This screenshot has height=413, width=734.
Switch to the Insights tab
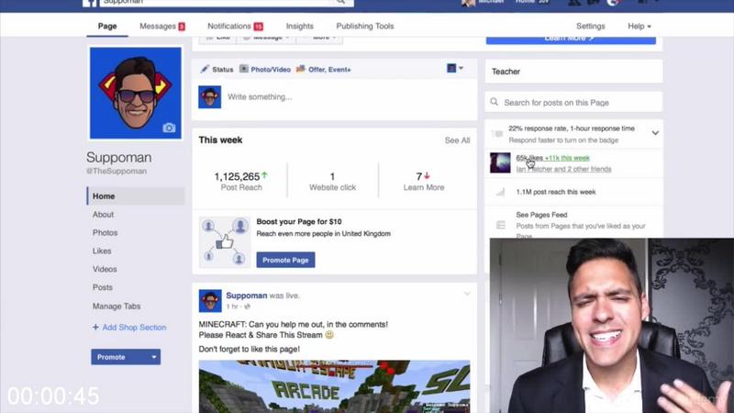(300, 27)
